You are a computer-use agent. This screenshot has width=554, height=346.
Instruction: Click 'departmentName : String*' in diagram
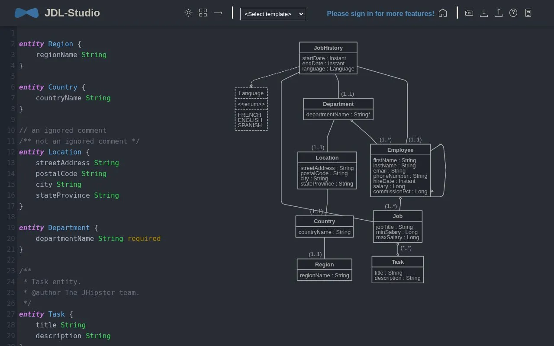point(338,115)
